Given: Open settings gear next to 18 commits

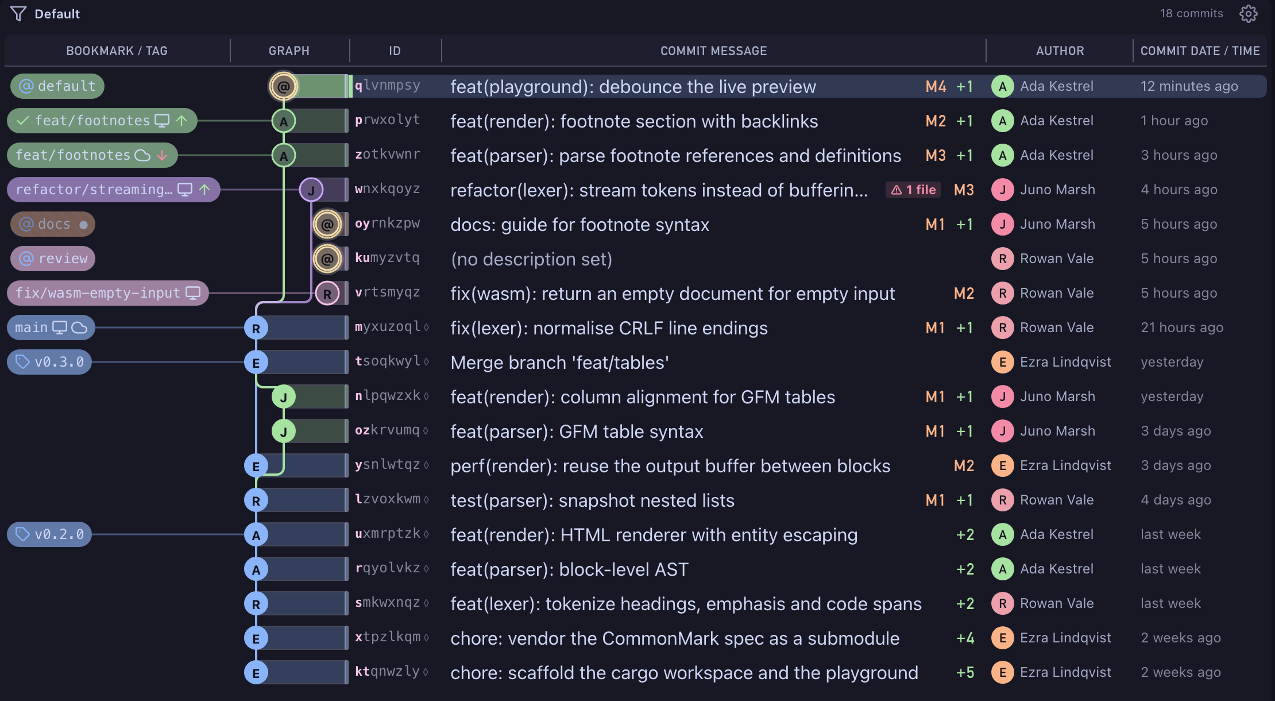Looking at the screenshot, I should (1248, 14).
